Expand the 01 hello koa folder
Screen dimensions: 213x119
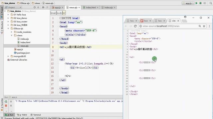8,15
